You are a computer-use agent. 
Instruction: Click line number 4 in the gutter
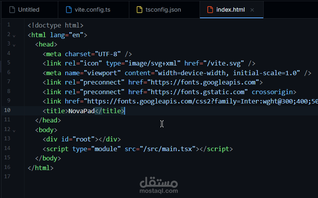9,53
